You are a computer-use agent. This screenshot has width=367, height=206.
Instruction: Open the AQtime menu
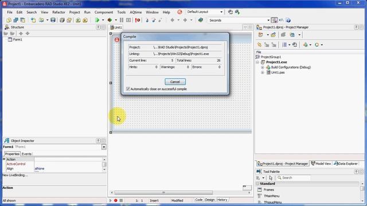(x=136, y=12)
